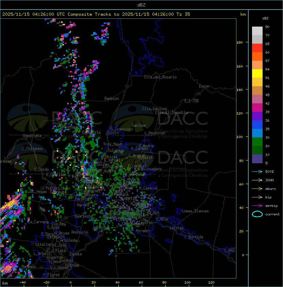The width and height of the screenshot is (283, 287).
Task: Click the L_Asuncion map label
Action: point(155,133)
